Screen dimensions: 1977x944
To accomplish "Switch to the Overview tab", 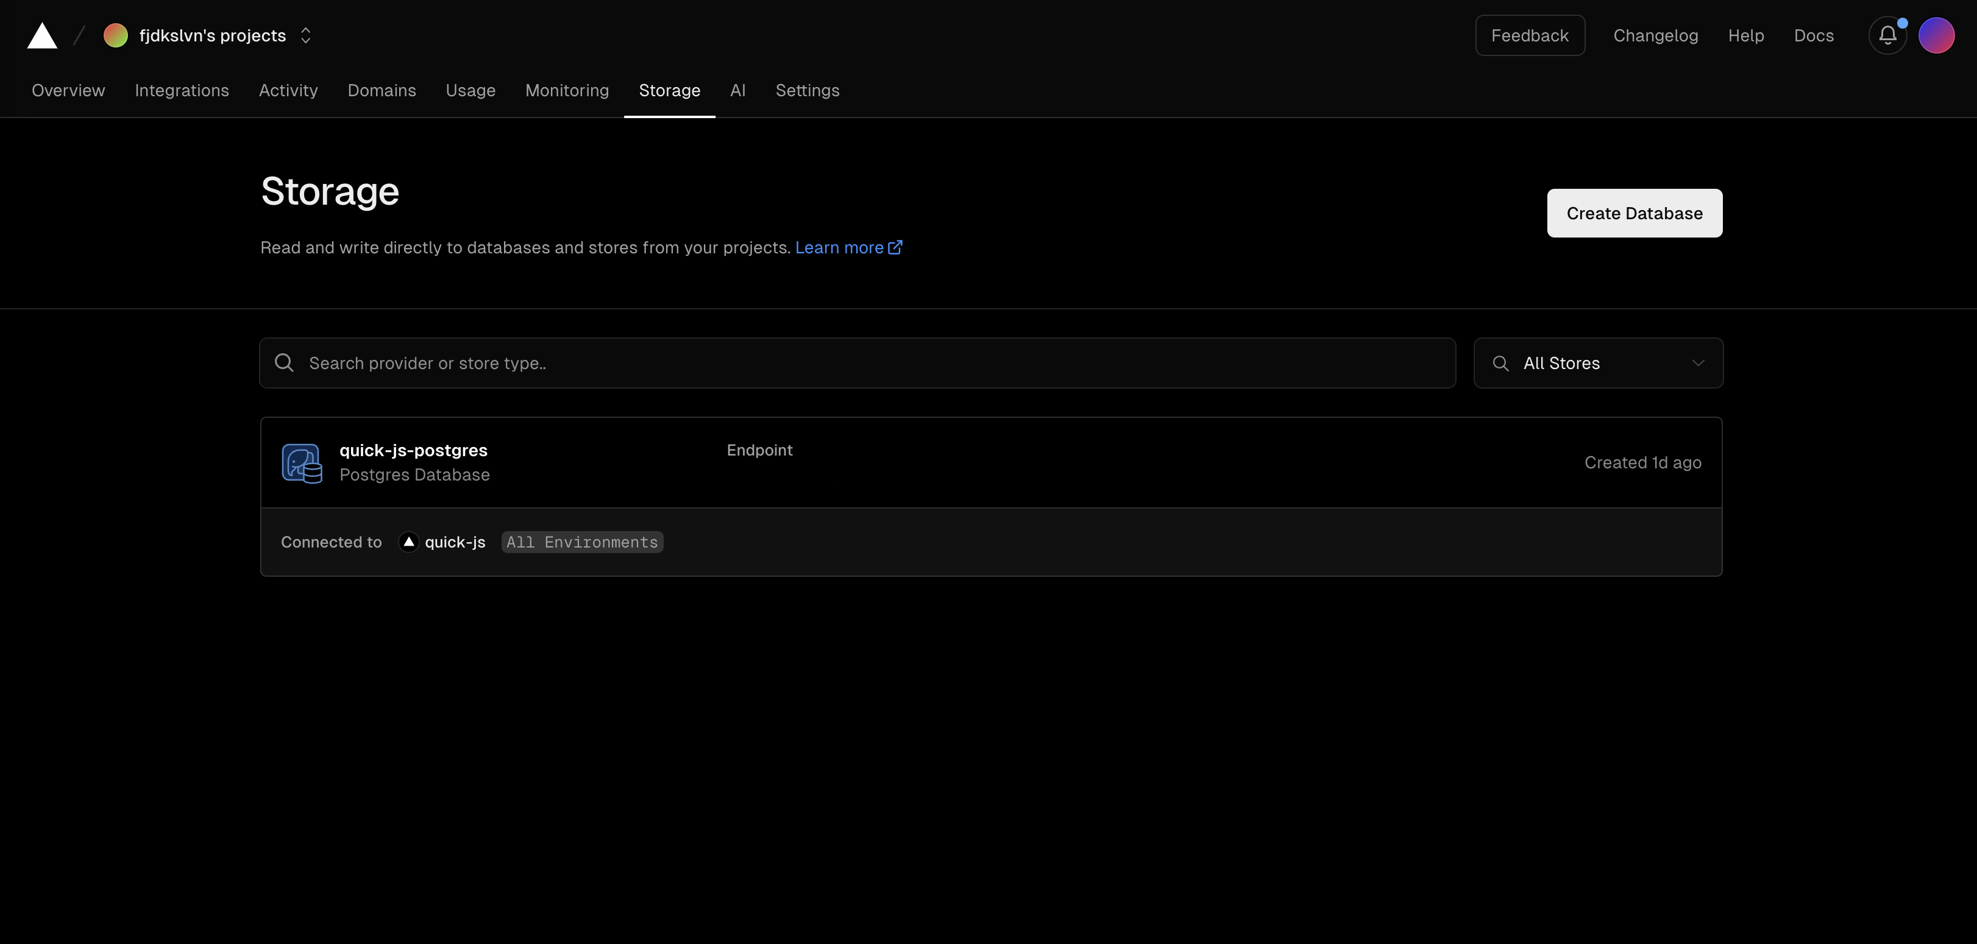I will coord(68,91).
